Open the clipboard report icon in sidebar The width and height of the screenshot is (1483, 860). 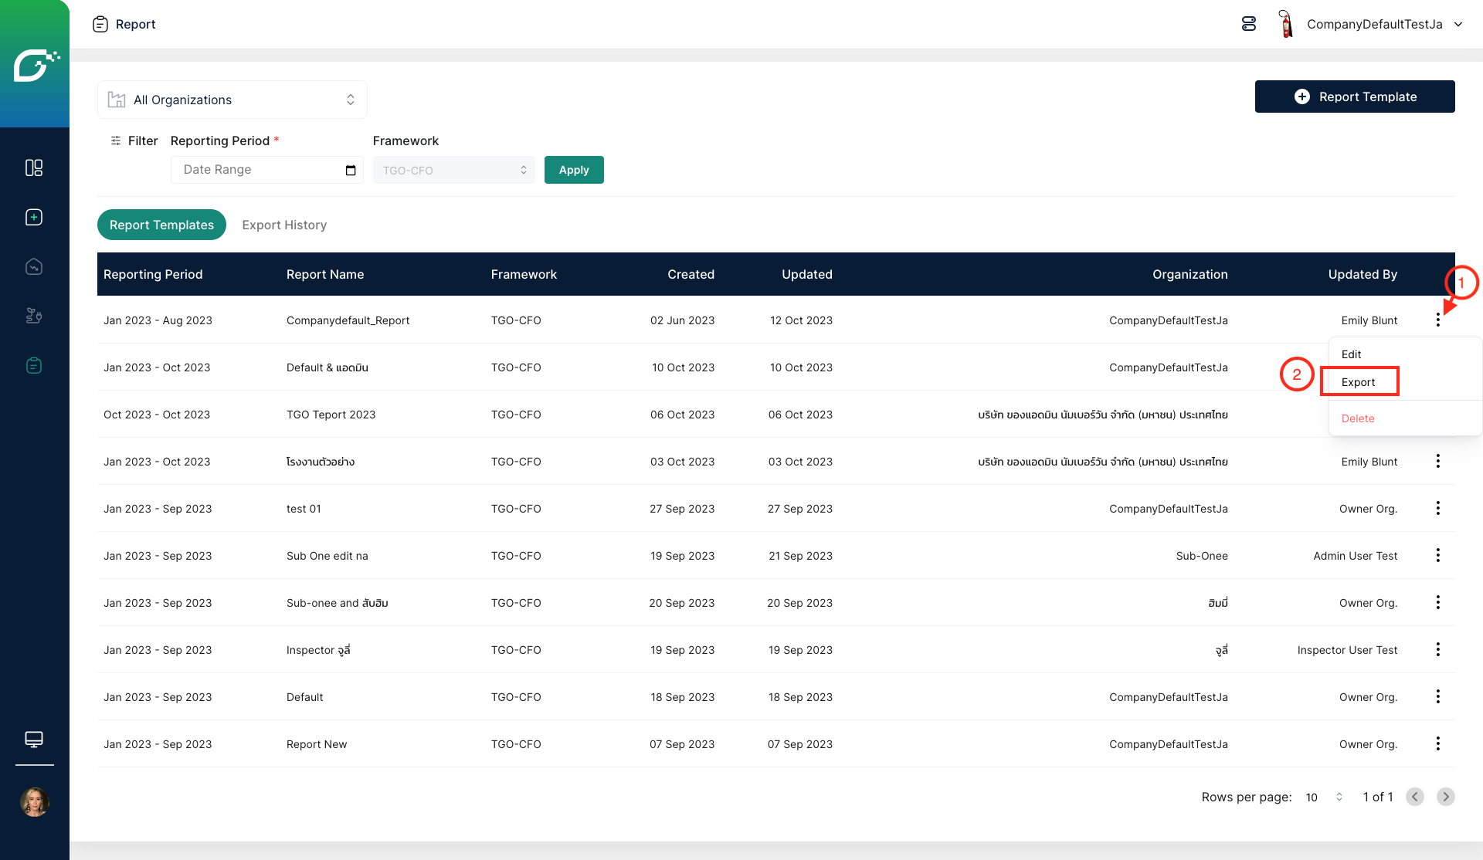tap(34, 365)
